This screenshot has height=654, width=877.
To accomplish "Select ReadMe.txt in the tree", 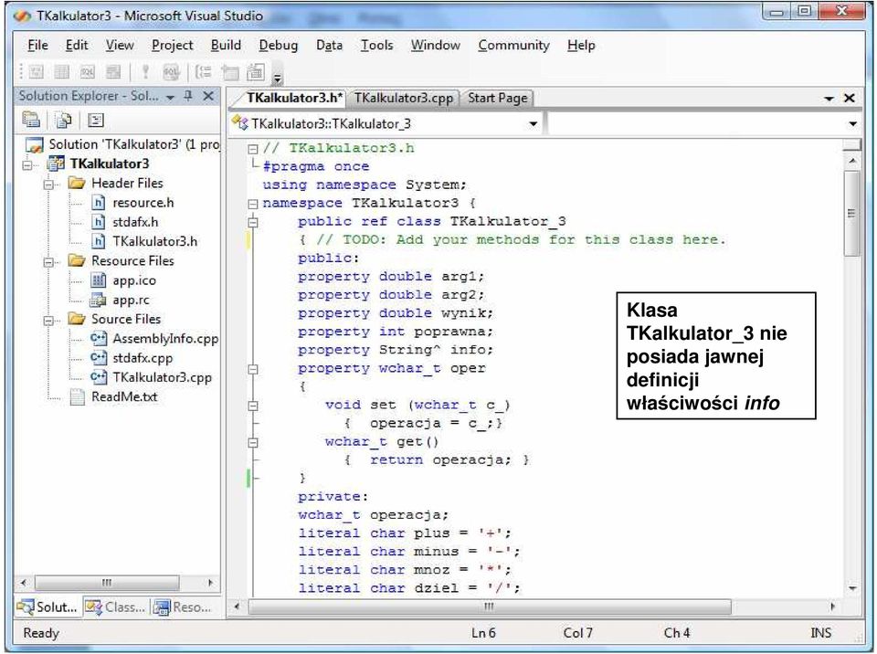I will [113, 396].
